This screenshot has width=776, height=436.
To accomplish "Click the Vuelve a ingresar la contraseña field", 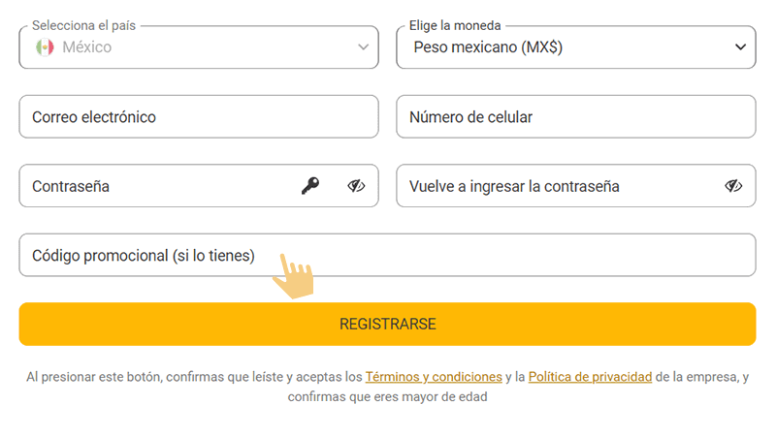I will click(x=553, y=186).
